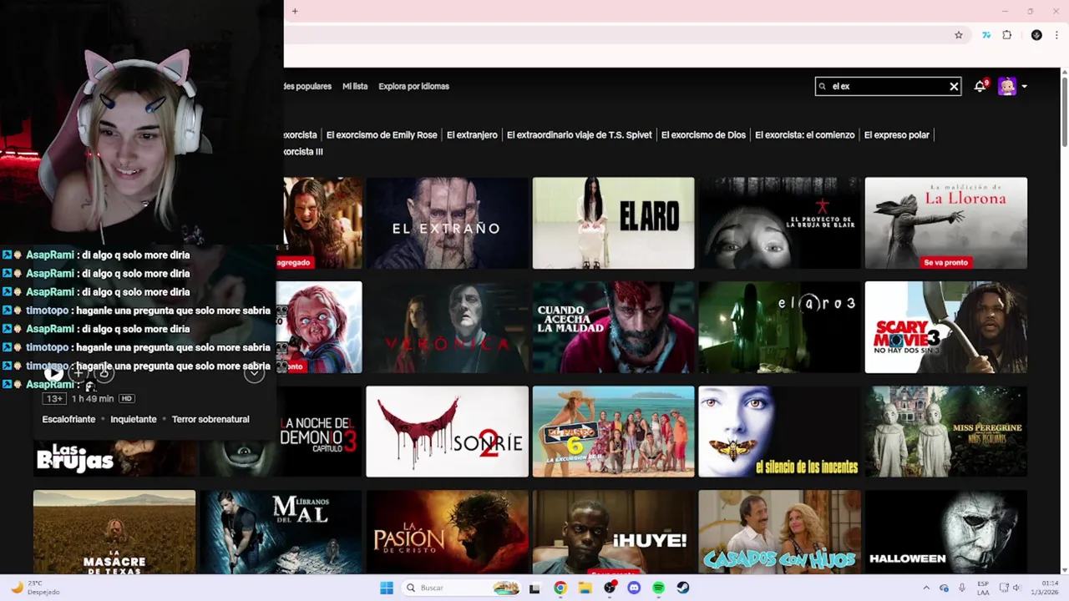Open Mi lista in Netflix navigation
The width and height of the screenshot is (1069, 601).
355,86
